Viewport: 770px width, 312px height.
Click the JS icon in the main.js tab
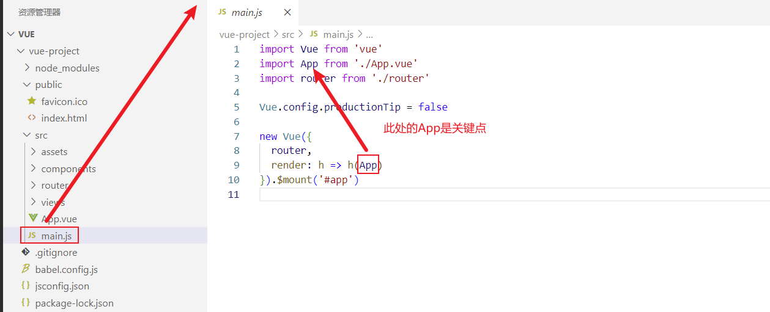222,12
